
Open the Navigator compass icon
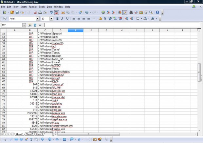coord(136,12)
